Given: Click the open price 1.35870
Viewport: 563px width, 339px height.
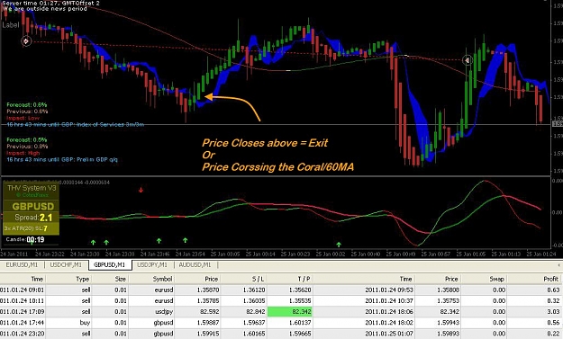Looking at the screenshot, I should point(208,290).
